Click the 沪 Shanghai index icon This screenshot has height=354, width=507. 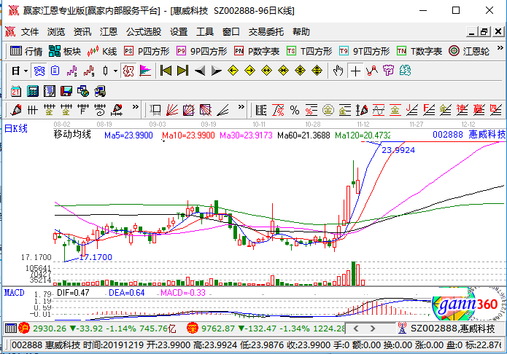pyautogui.click(x=24, y=329)
